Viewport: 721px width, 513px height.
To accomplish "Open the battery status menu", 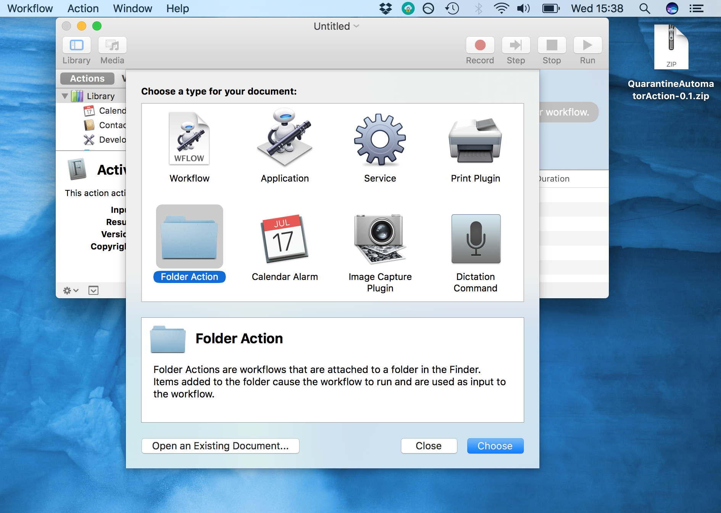I will [551, 8].
